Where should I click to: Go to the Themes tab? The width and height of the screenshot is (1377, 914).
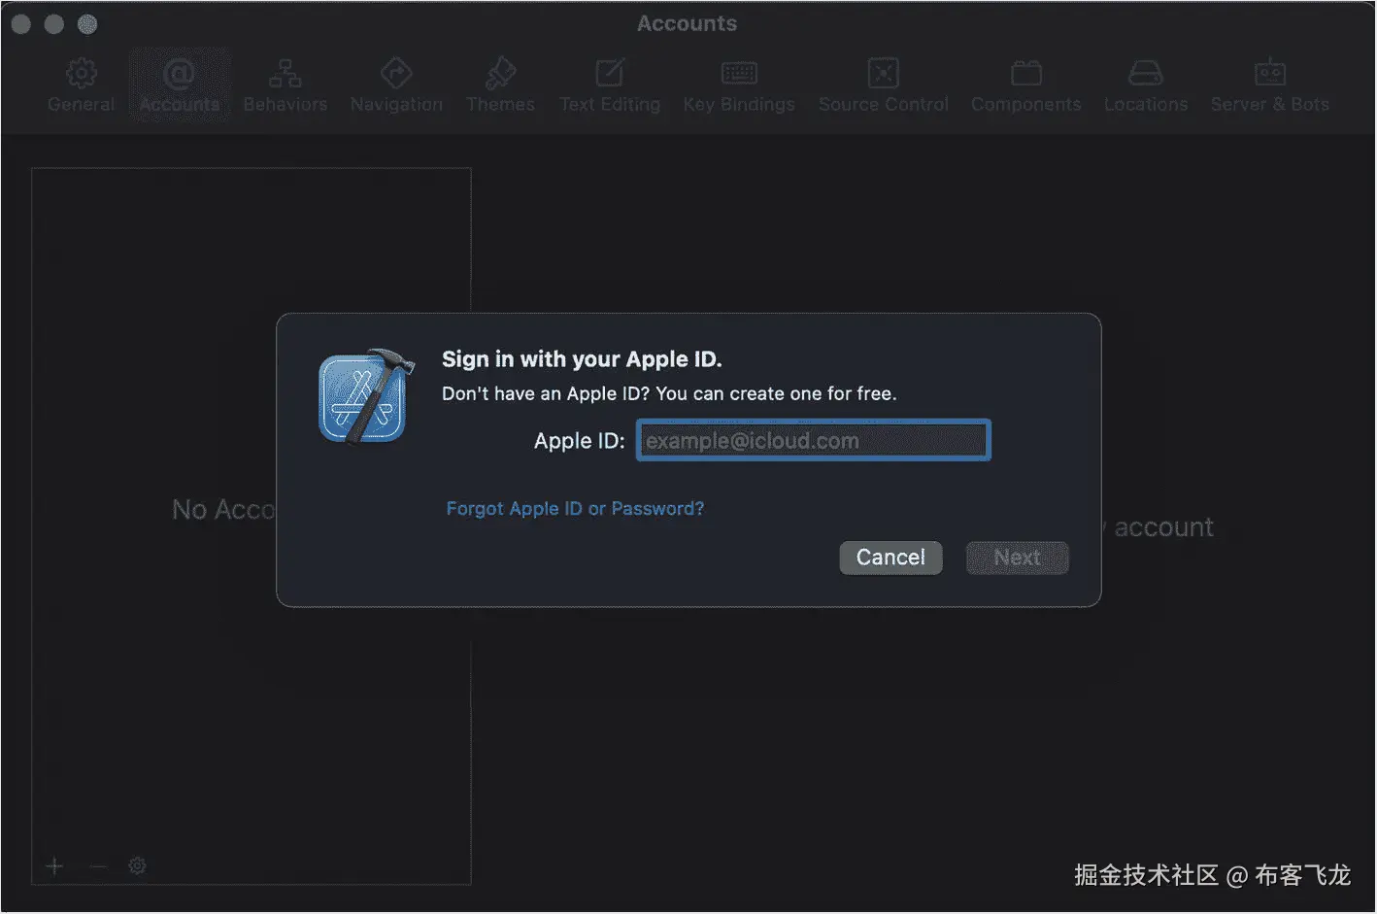[500, 85]
